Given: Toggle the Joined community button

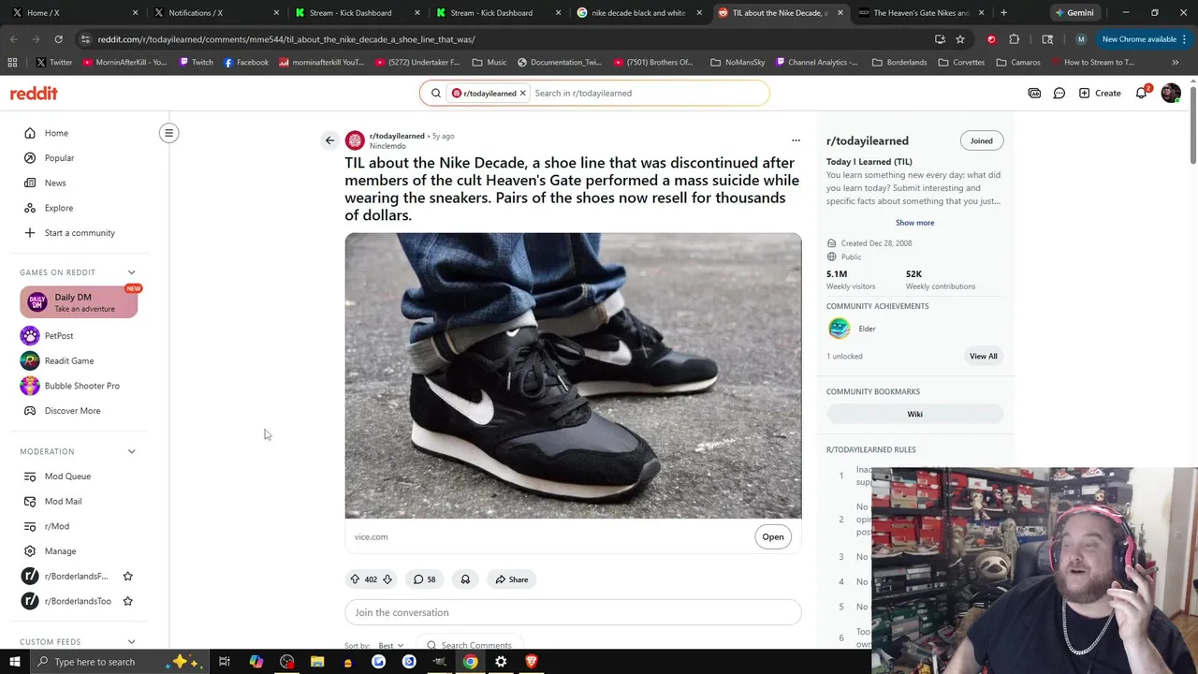Looking at the screenshot, I should pyautogui.click(x=981, y=140).
